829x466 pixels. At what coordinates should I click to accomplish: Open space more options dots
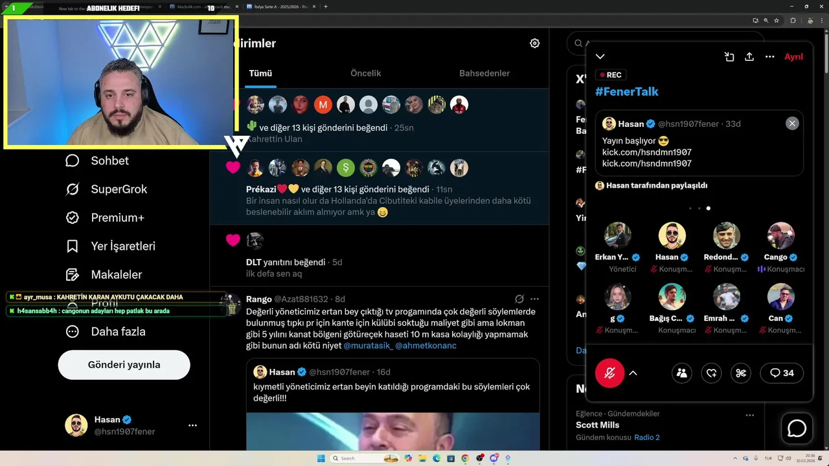pos(769,57)
